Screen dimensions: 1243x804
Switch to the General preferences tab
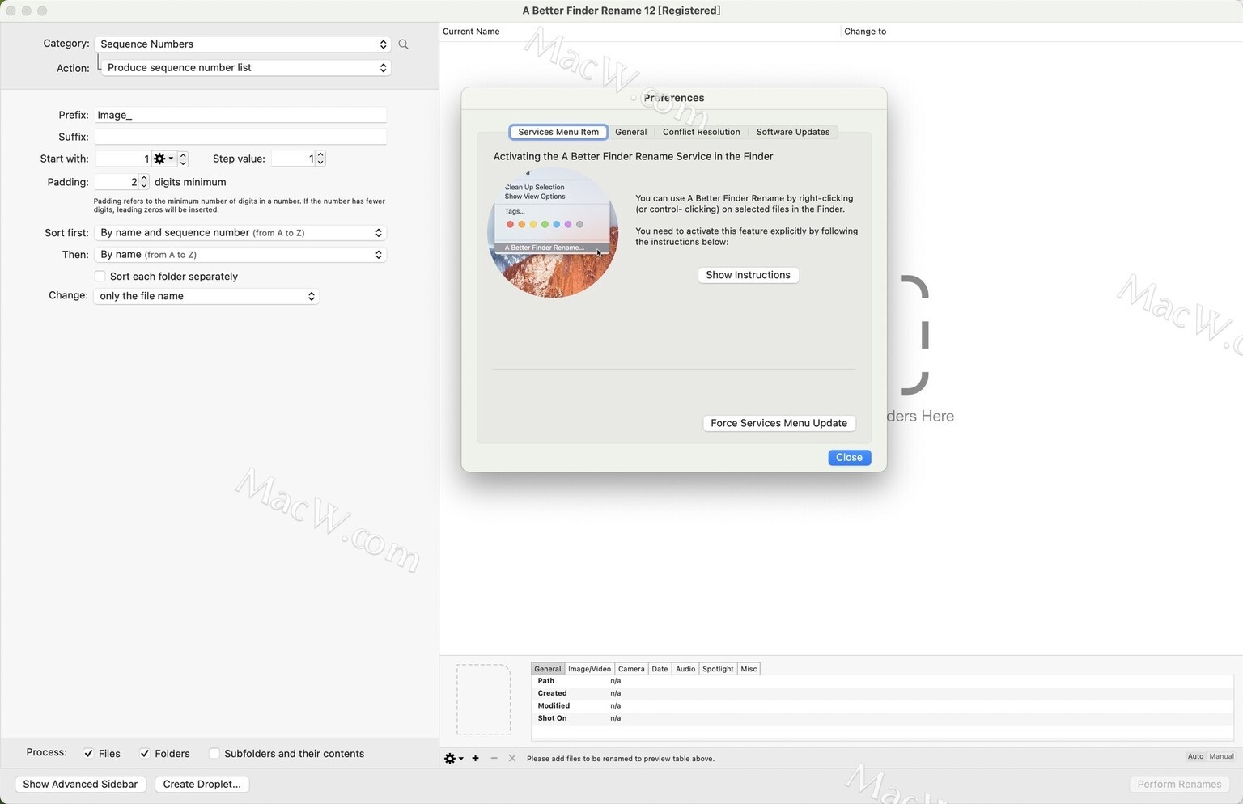[630, 132]
